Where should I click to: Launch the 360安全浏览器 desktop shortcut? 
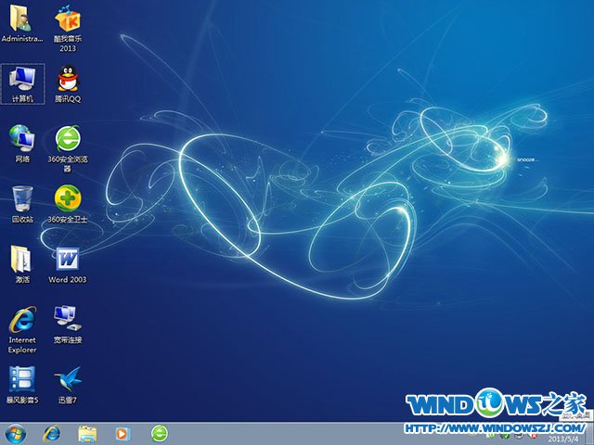coord(68,148)
